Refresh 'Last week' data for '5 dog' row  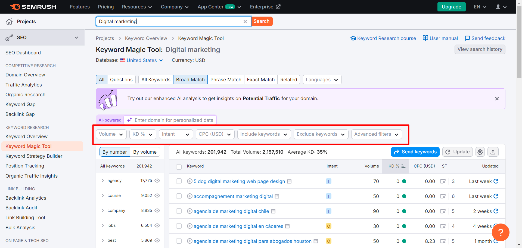(496, 181)
